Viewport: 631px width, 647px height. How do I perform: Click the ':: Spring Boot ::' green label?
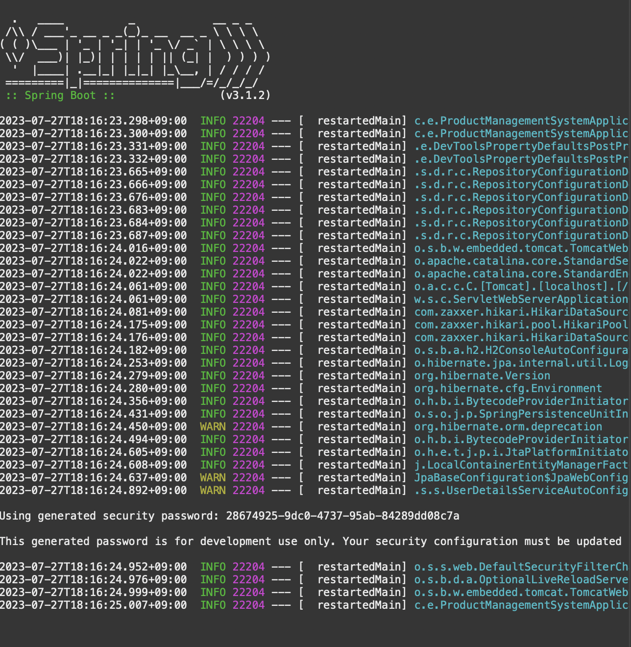[60, 96]
